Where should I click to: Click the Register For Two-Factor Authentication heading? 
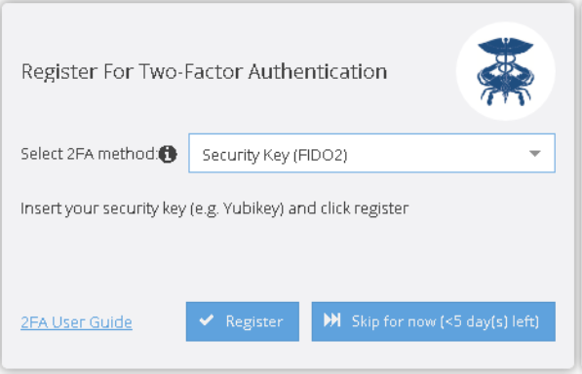204,71
